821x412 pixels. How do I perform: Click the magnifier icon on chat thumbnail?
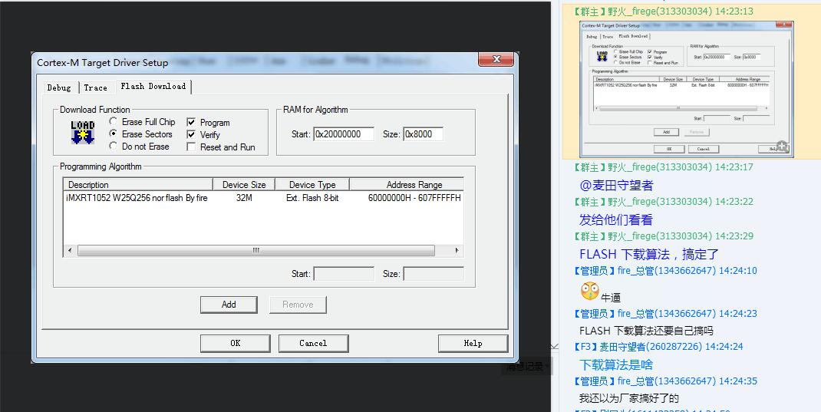tap(782, 147)
